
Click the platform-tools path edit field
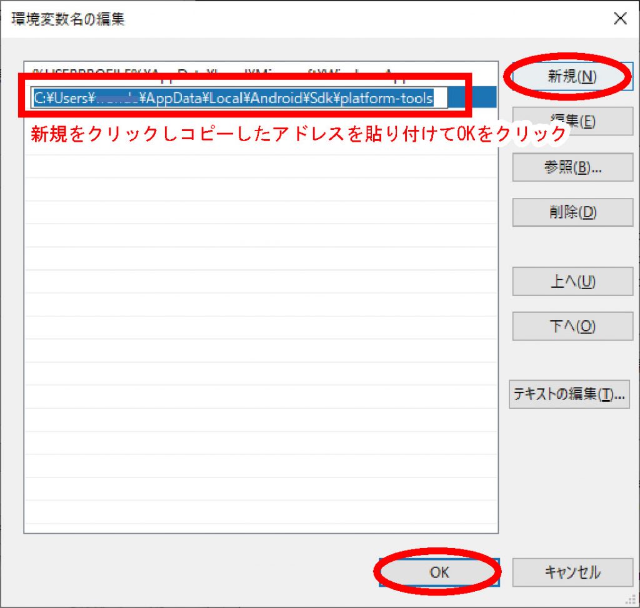(x=240, y=98)
